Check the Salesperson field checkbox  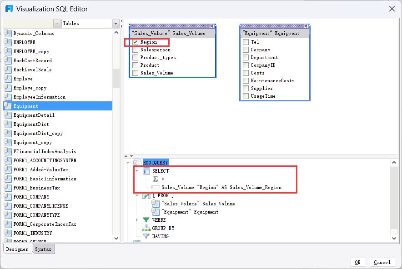[x=135, y=50]
